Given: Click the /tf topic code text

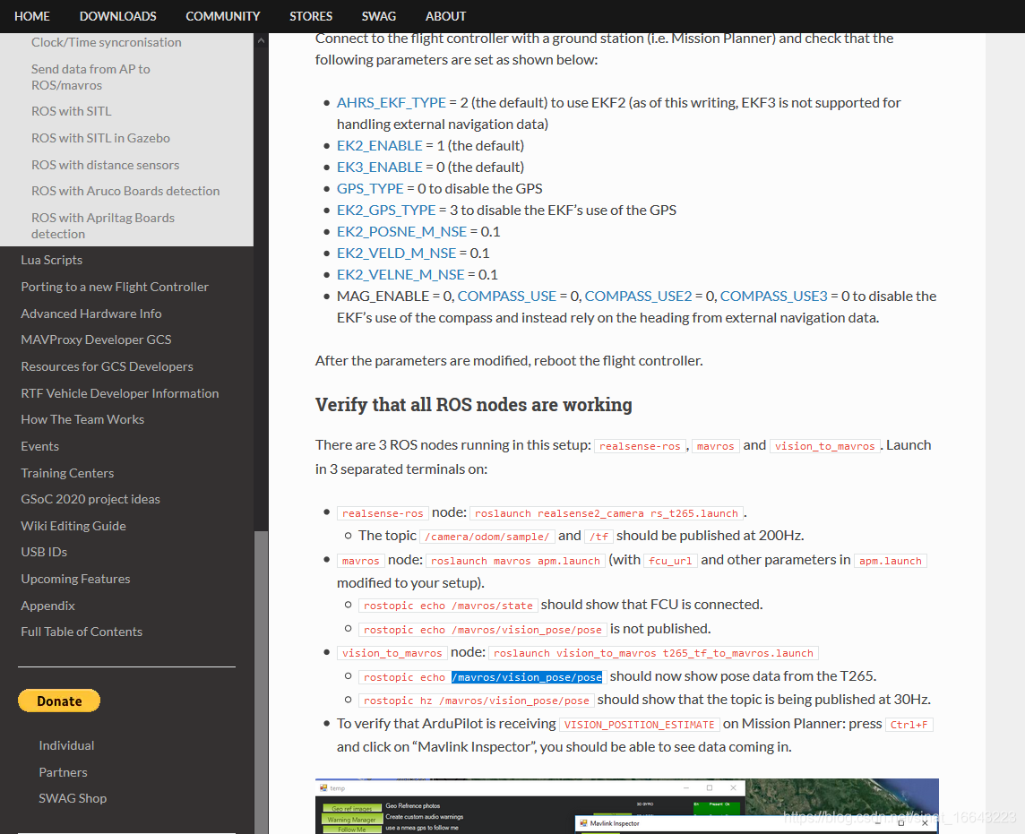Looking at the screenshot, I should click(x=599, y=537).
